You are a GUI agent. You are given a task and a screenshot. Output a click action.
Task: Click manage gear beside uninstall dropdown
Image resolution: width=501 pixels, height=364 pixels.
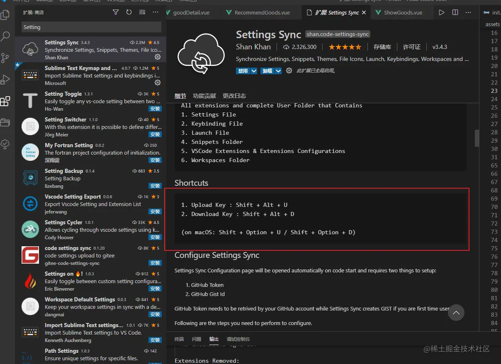coord(289,71)
